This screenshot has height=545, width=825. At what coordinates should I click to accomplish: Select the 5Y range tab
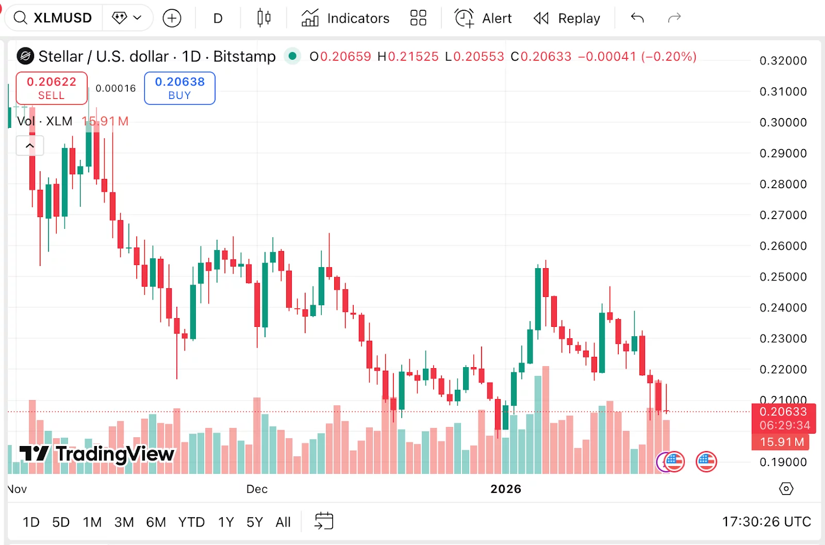(254, 522)
